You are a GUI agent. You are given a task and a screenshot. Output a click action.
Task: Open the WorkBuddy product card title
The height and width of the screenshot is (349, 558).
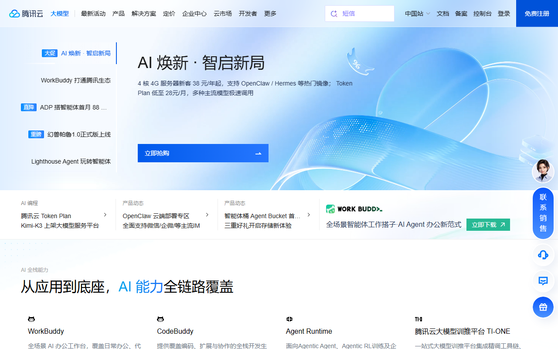(x=46, y=331)
